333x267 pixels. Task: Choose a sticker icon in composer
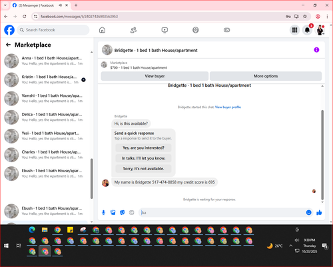click(123, 213)
